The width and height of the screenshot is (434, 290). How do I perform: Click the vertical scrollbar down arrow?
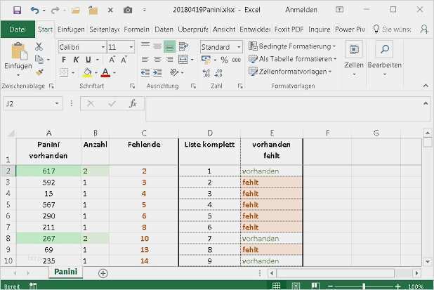[428, 261]
